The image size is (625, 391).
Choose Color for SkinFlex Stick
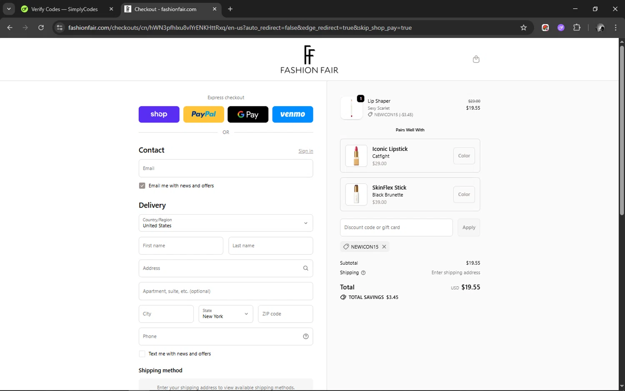coord(464,195)
